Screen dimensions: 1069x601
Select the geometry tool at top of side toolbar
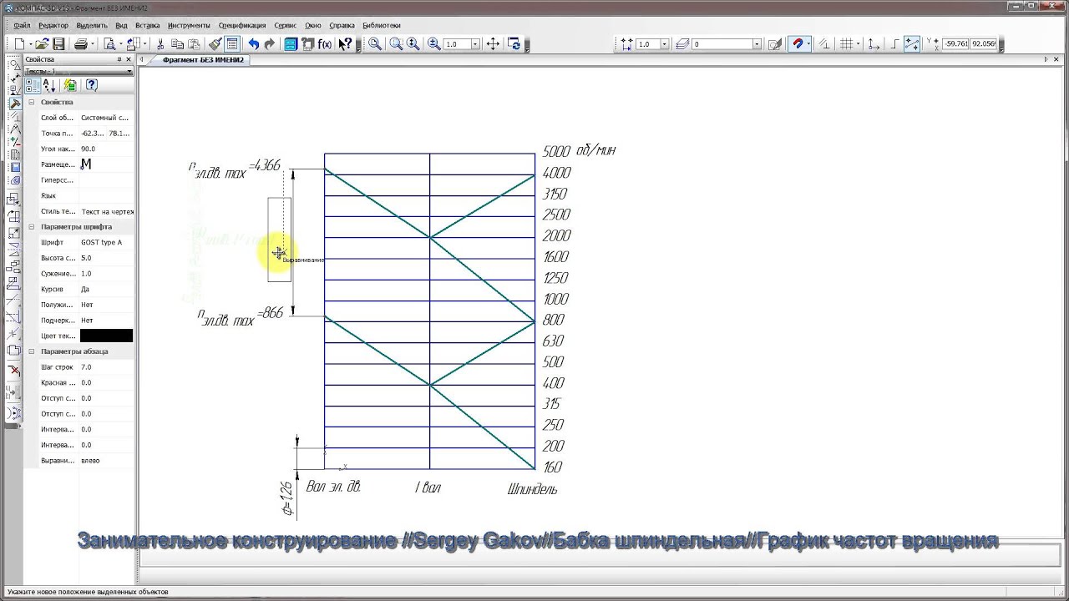click(14, 63)
